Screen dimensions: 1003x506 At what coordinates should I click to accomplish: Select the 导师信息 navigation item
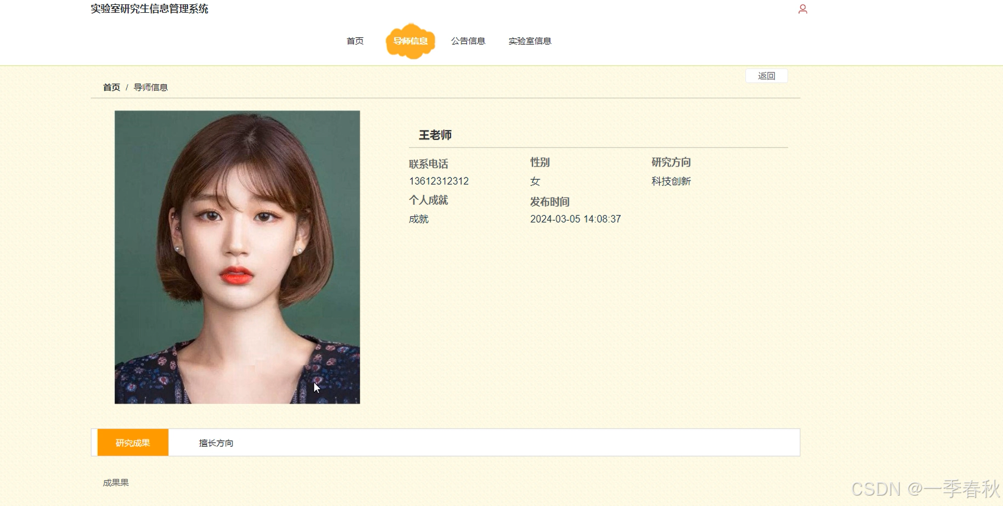pos(410,41)
